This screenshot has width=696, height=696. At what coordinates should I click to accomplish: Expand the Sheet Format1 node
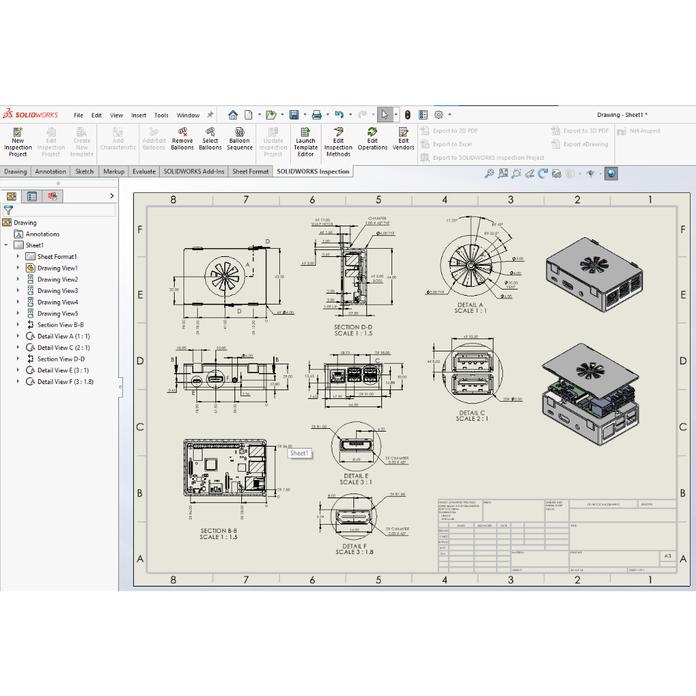pos(18,256)
